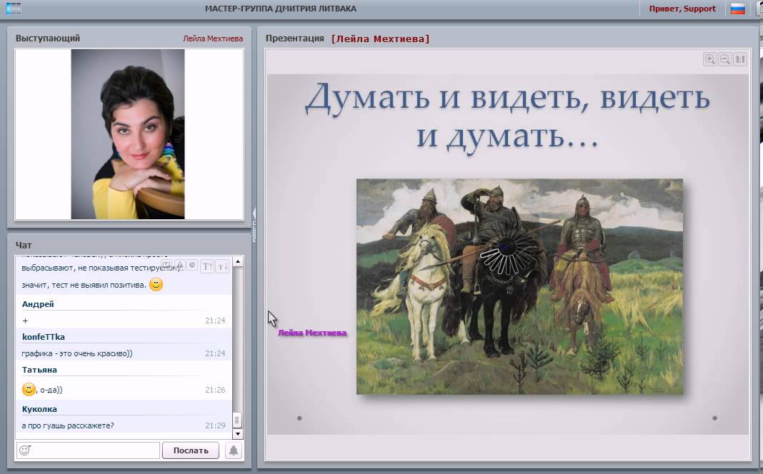Toggle chat timestamps with the clock icon
Image resolution: width=763 pixels, height=474 pixels.
pos(192,265)
